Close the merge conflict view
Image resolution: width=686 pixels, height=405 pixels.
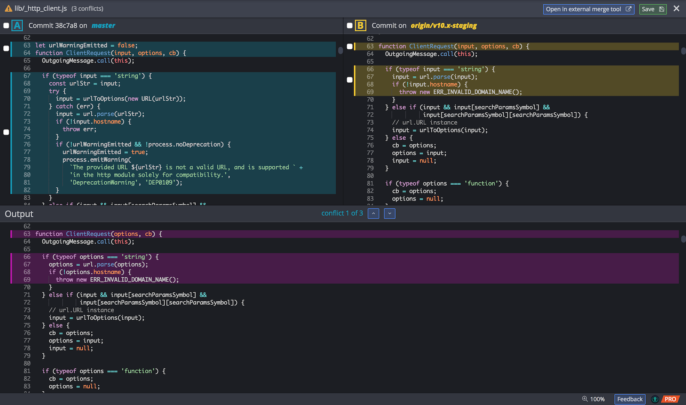click(x=677, y=9)
